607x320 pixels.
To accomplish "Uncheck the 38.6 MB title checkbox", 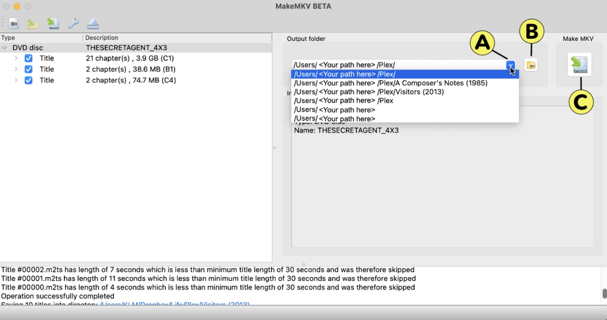I will (x=29, y=69).
